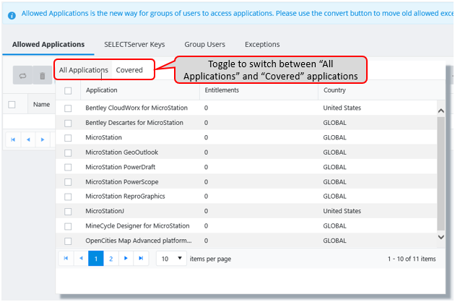Click entitlements value 0 in MicroStationJ row

(206, 211)
